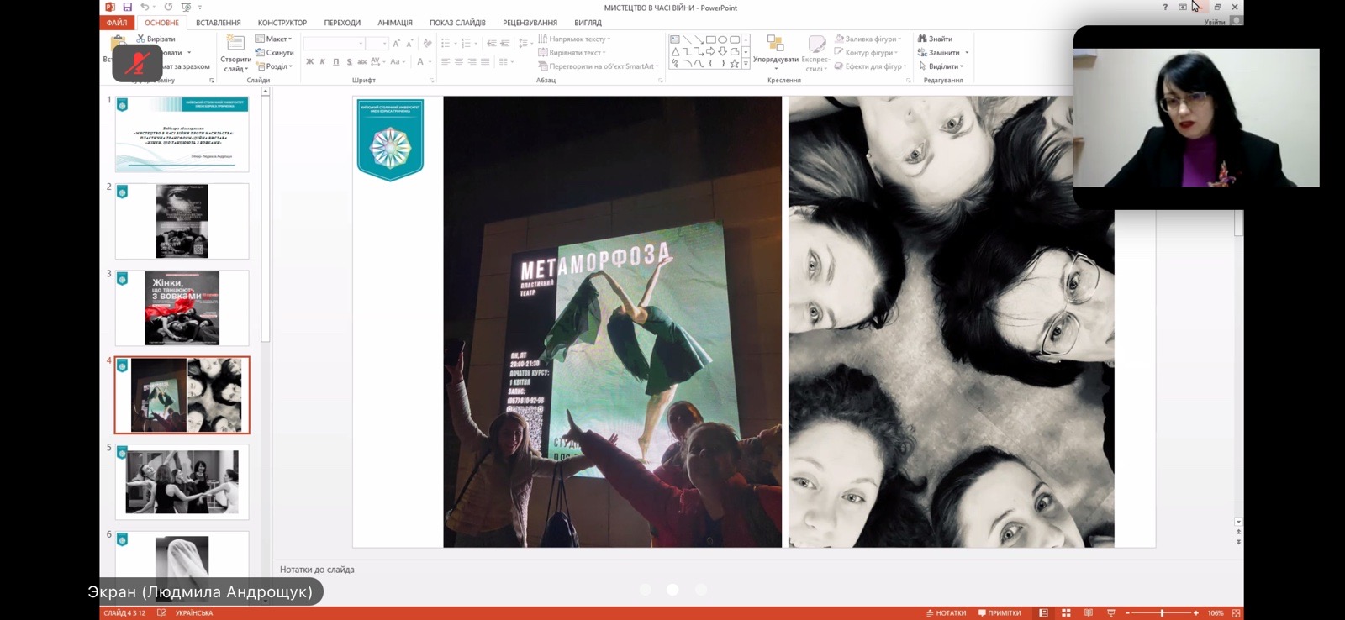Toggle the Notes (Нотатки) pane button
Image resolution: width=1345 pixels, height=620 pixels.
coord(946,613)
